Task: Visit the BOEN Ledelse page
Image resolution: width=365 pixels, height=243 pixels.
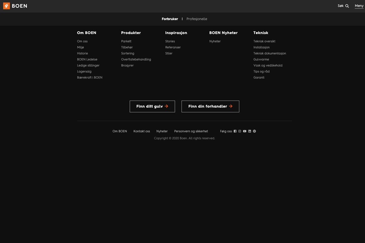Action: (87, 60)
